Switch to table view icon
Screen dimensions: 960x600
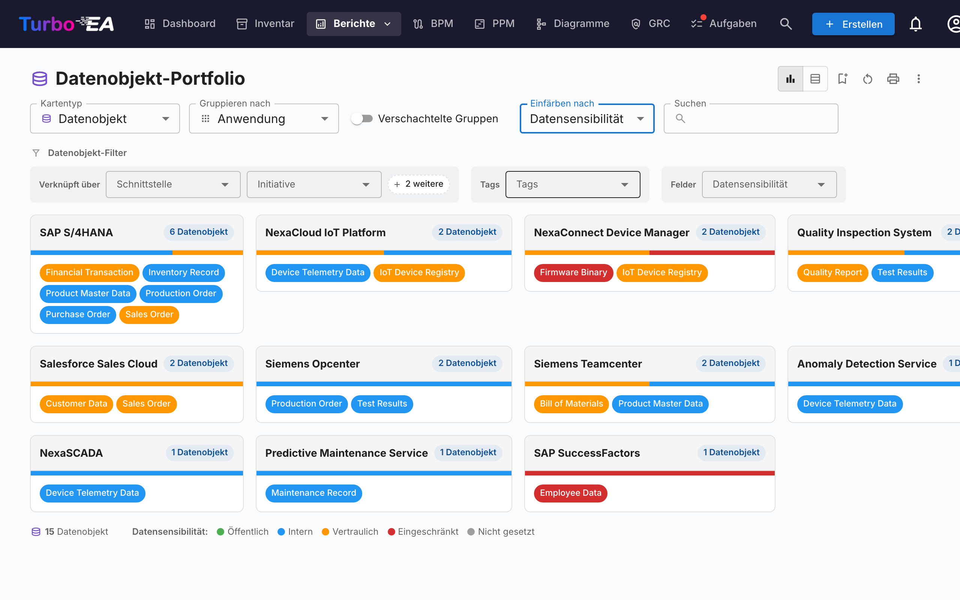point(815,79)
